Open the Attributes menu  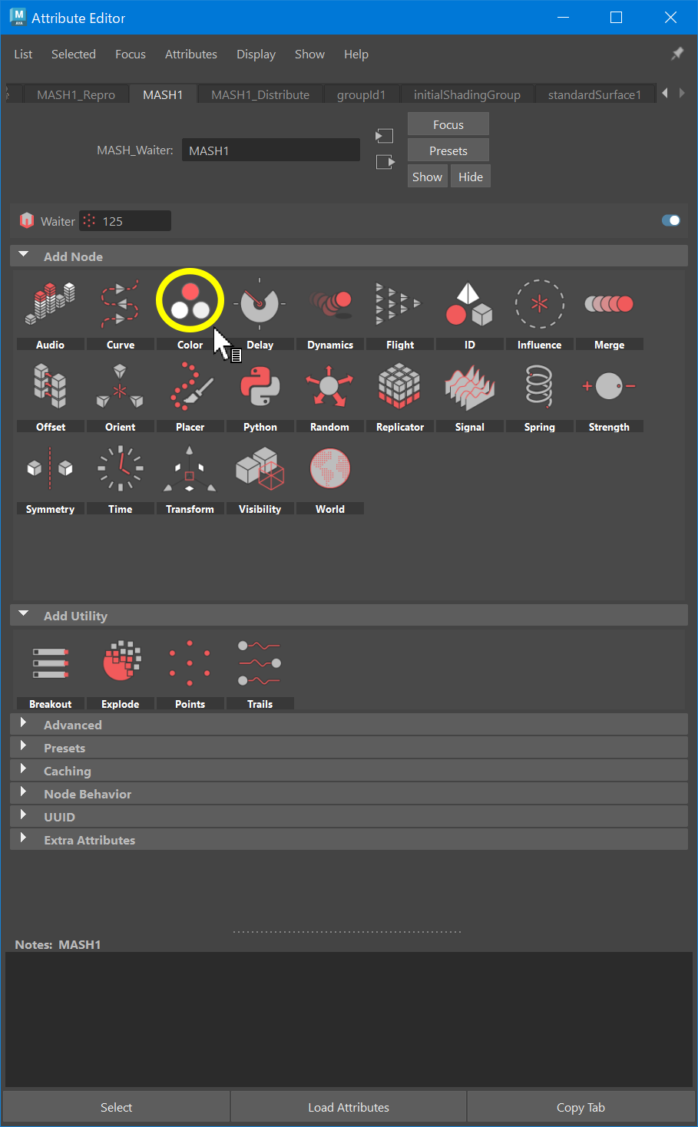tap(190, 54)
